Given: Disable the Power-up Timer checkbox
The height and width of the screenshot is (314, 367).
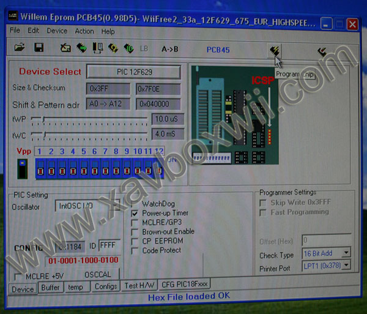Looking at the screenshot, I should point(135,214).
